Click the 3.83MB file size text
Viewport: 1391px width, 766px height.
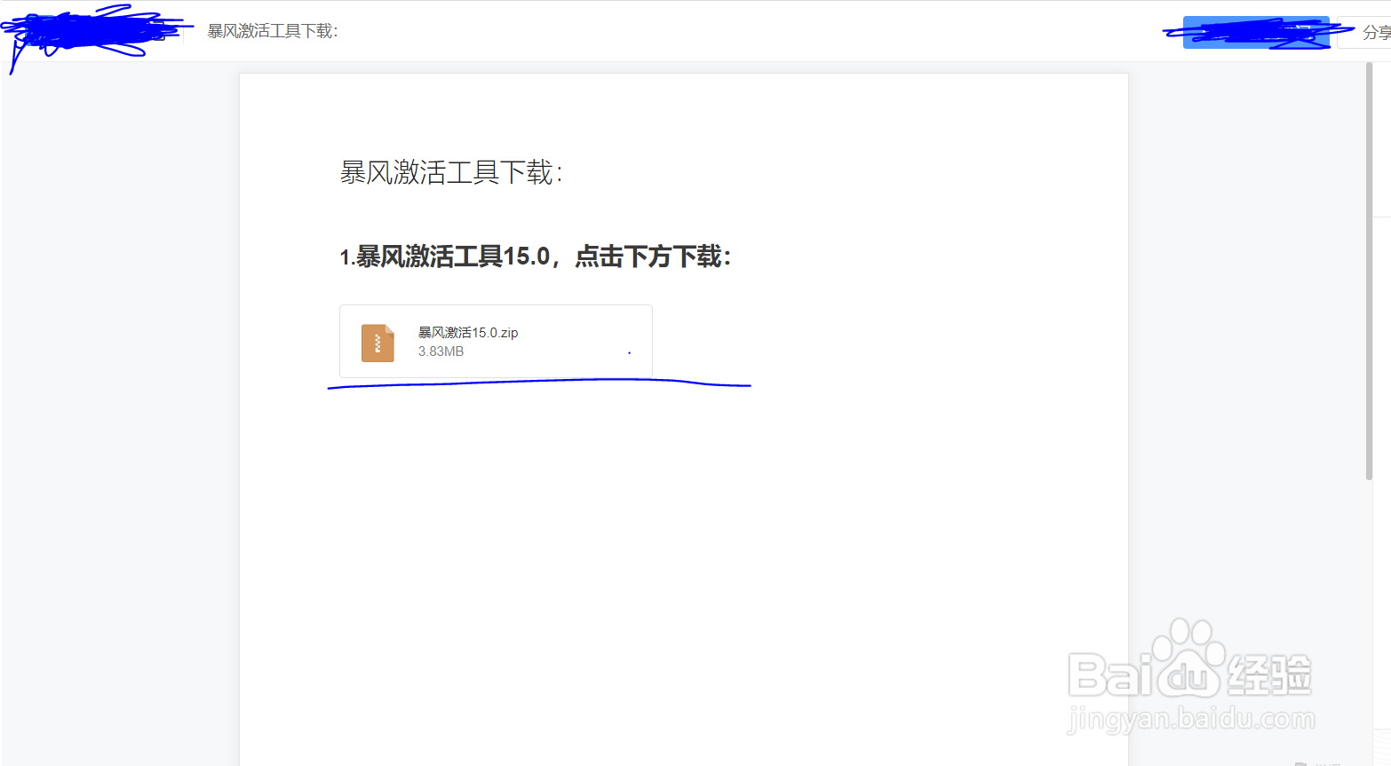pyautogui.click(x=441, y=351)
